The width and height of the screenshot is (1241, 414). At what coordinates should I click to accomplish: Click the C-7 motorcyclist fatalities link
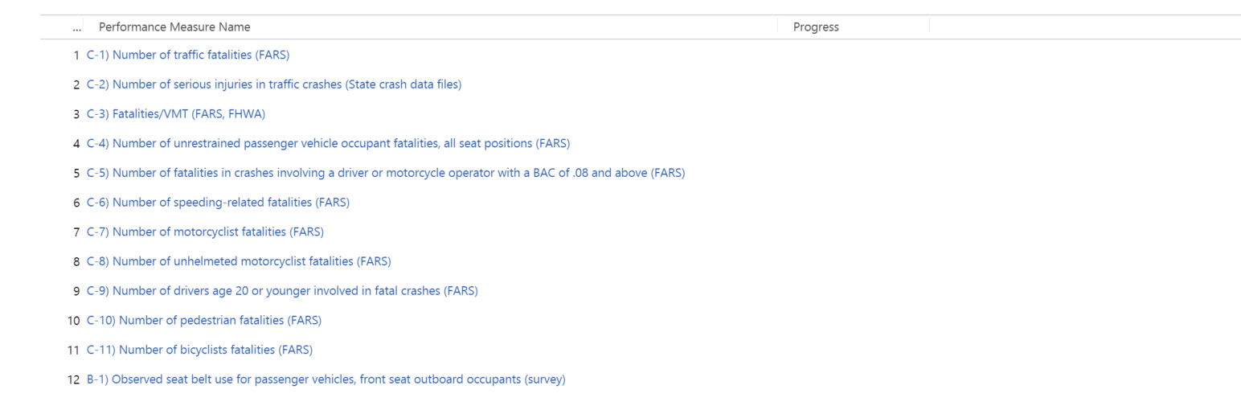click(205, 232)
